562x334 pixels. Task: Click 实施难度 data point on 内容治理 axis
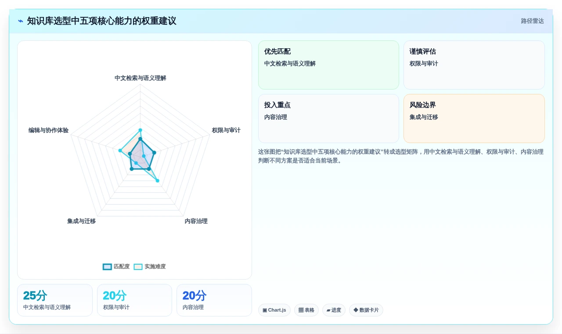point(158,180)
